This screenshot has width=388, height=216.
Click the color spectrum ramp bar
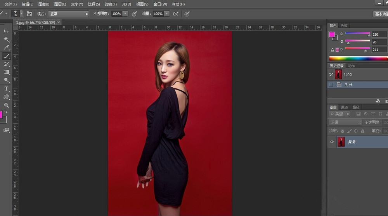(358, 58)
